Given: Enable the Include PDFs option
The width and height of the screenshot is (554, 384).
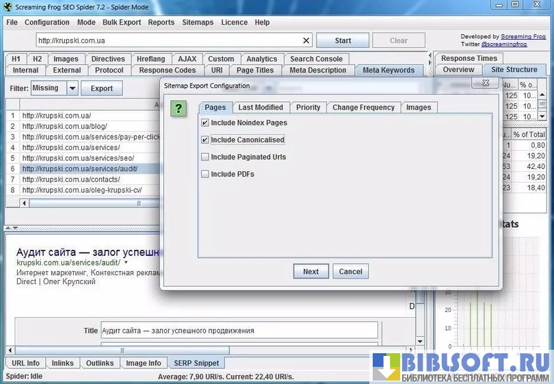Looking at the screenshot, I should (205, 174).
